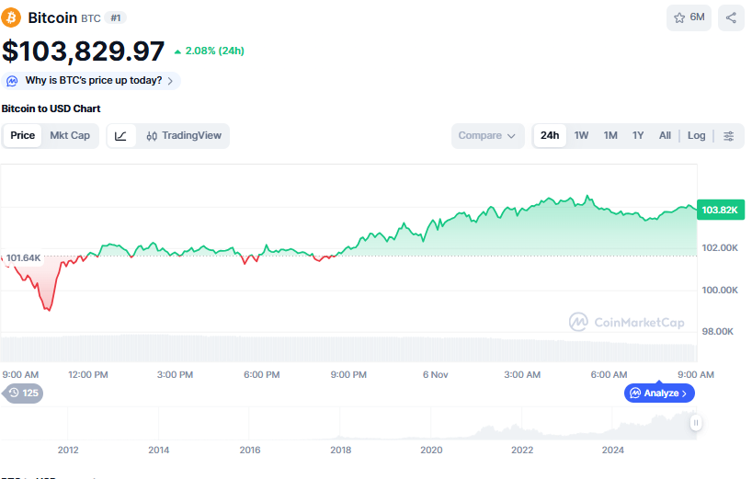Click the share icon

pos(731,17)
